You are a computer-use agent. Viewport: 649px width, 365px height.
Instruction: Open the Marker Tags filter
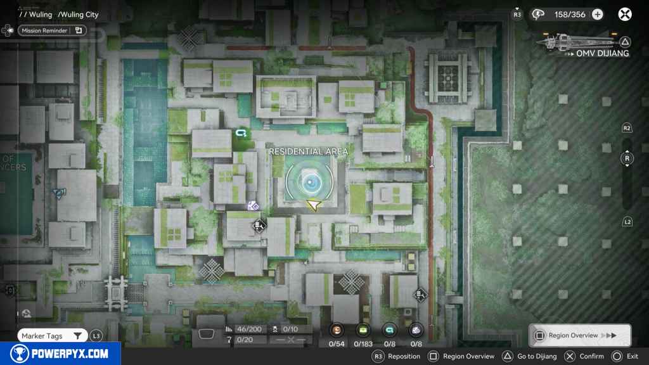pyautogui.click(x=52, y=336)
